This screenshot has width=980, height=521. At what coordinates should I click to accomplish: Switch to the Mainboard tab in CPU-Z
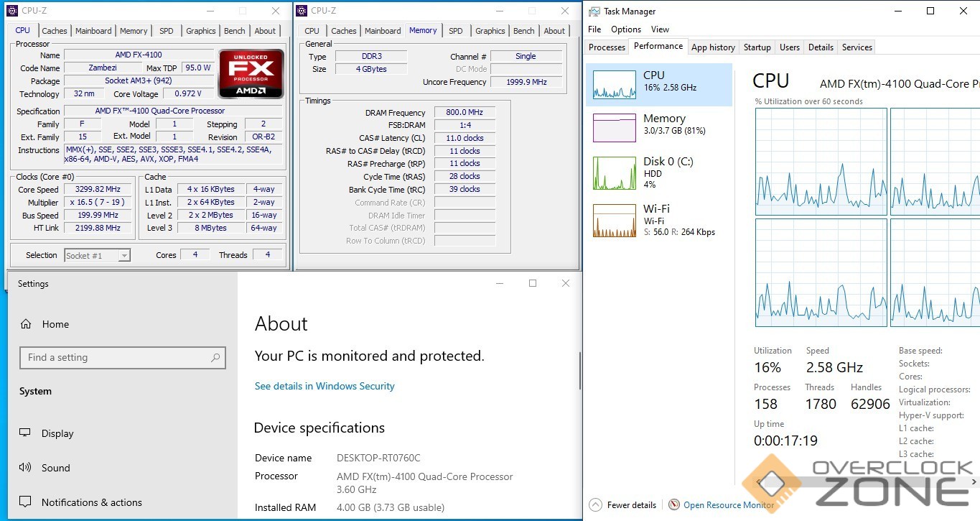[x=93, y=31]
